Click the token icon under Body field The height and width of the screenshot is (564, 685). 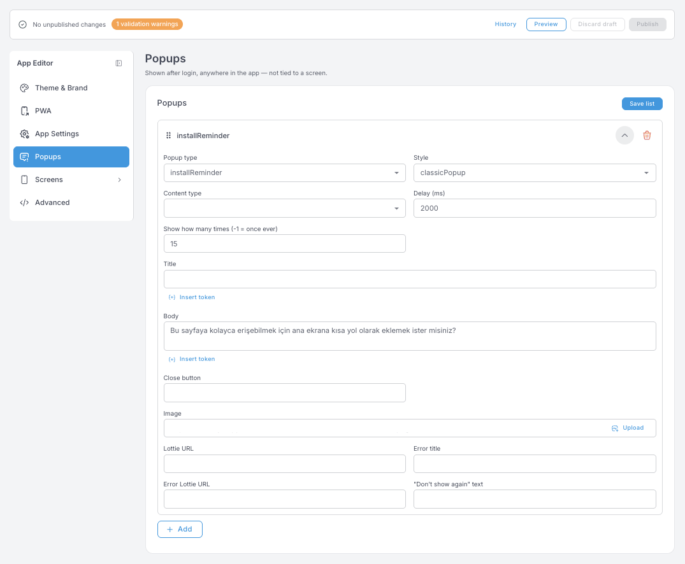pyautogui.click(x=172, y=359)
